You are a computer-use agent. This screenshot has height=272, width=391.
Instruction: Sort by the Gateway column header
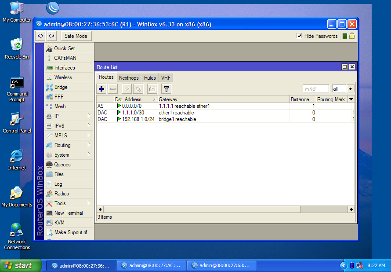(224, 99)
